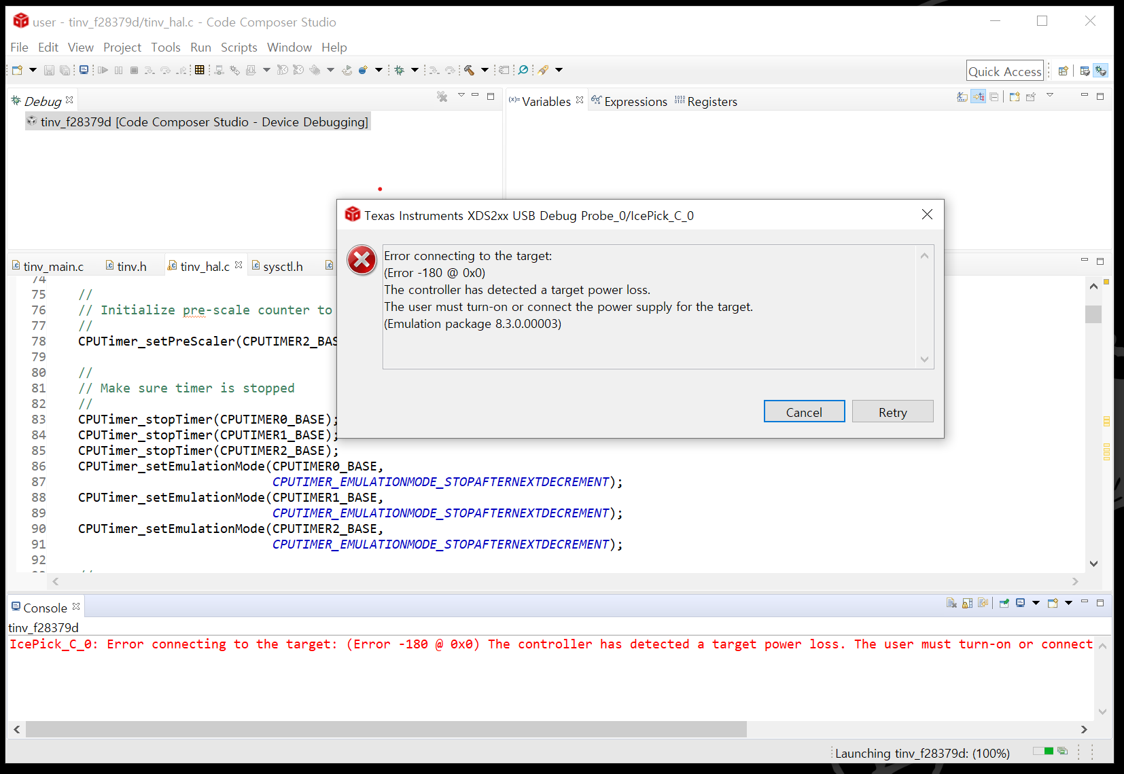Switch to the sysctl.h editor tab

pos(277,266)
